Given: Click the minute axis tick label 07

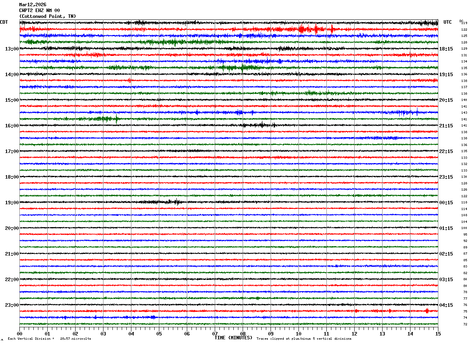Looking at the screenshot, I should point(215,334).
